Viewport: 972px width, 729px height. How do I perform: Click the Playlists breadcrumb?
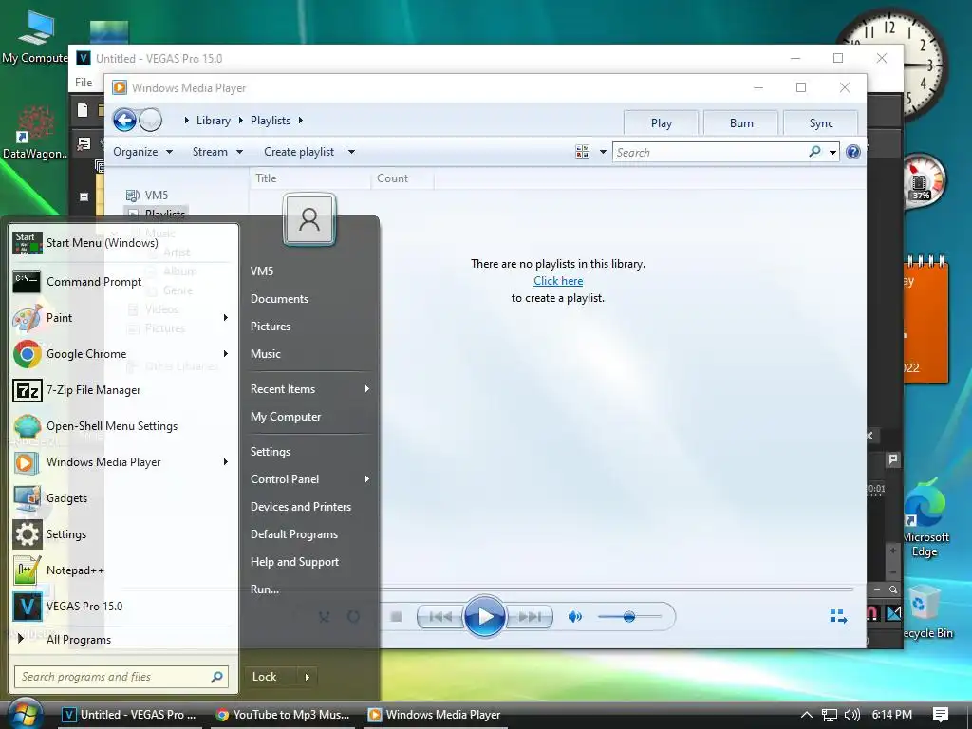coord(271,121)
